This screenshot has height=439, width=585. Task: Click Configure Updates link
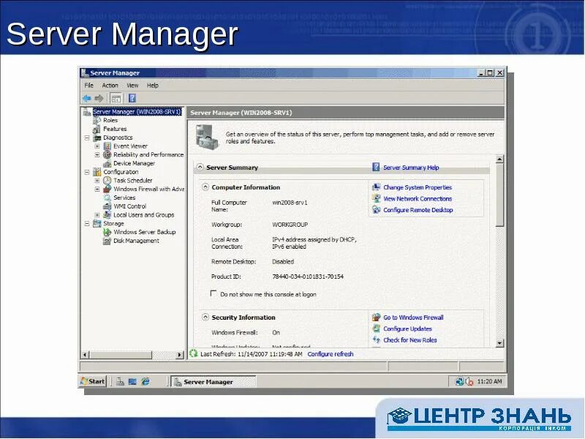(x=407, y=329)
